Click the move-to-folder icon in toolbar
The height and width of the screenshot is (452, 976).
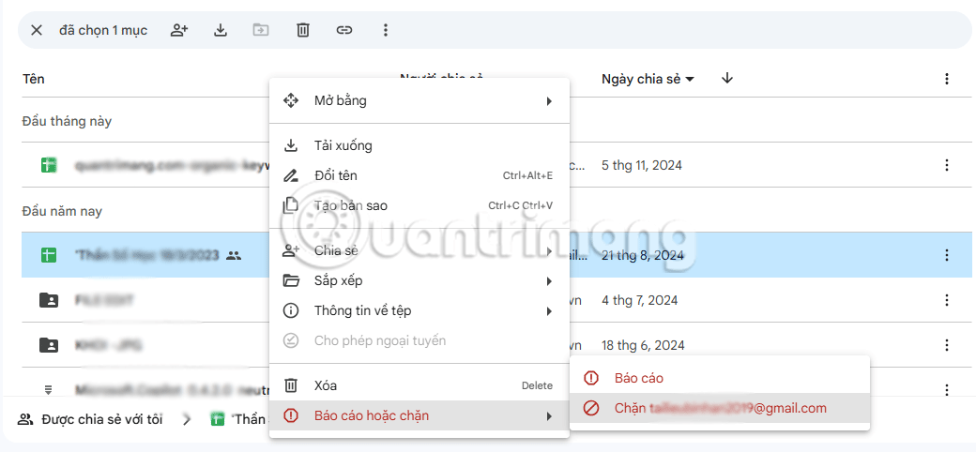coord(261,30)
